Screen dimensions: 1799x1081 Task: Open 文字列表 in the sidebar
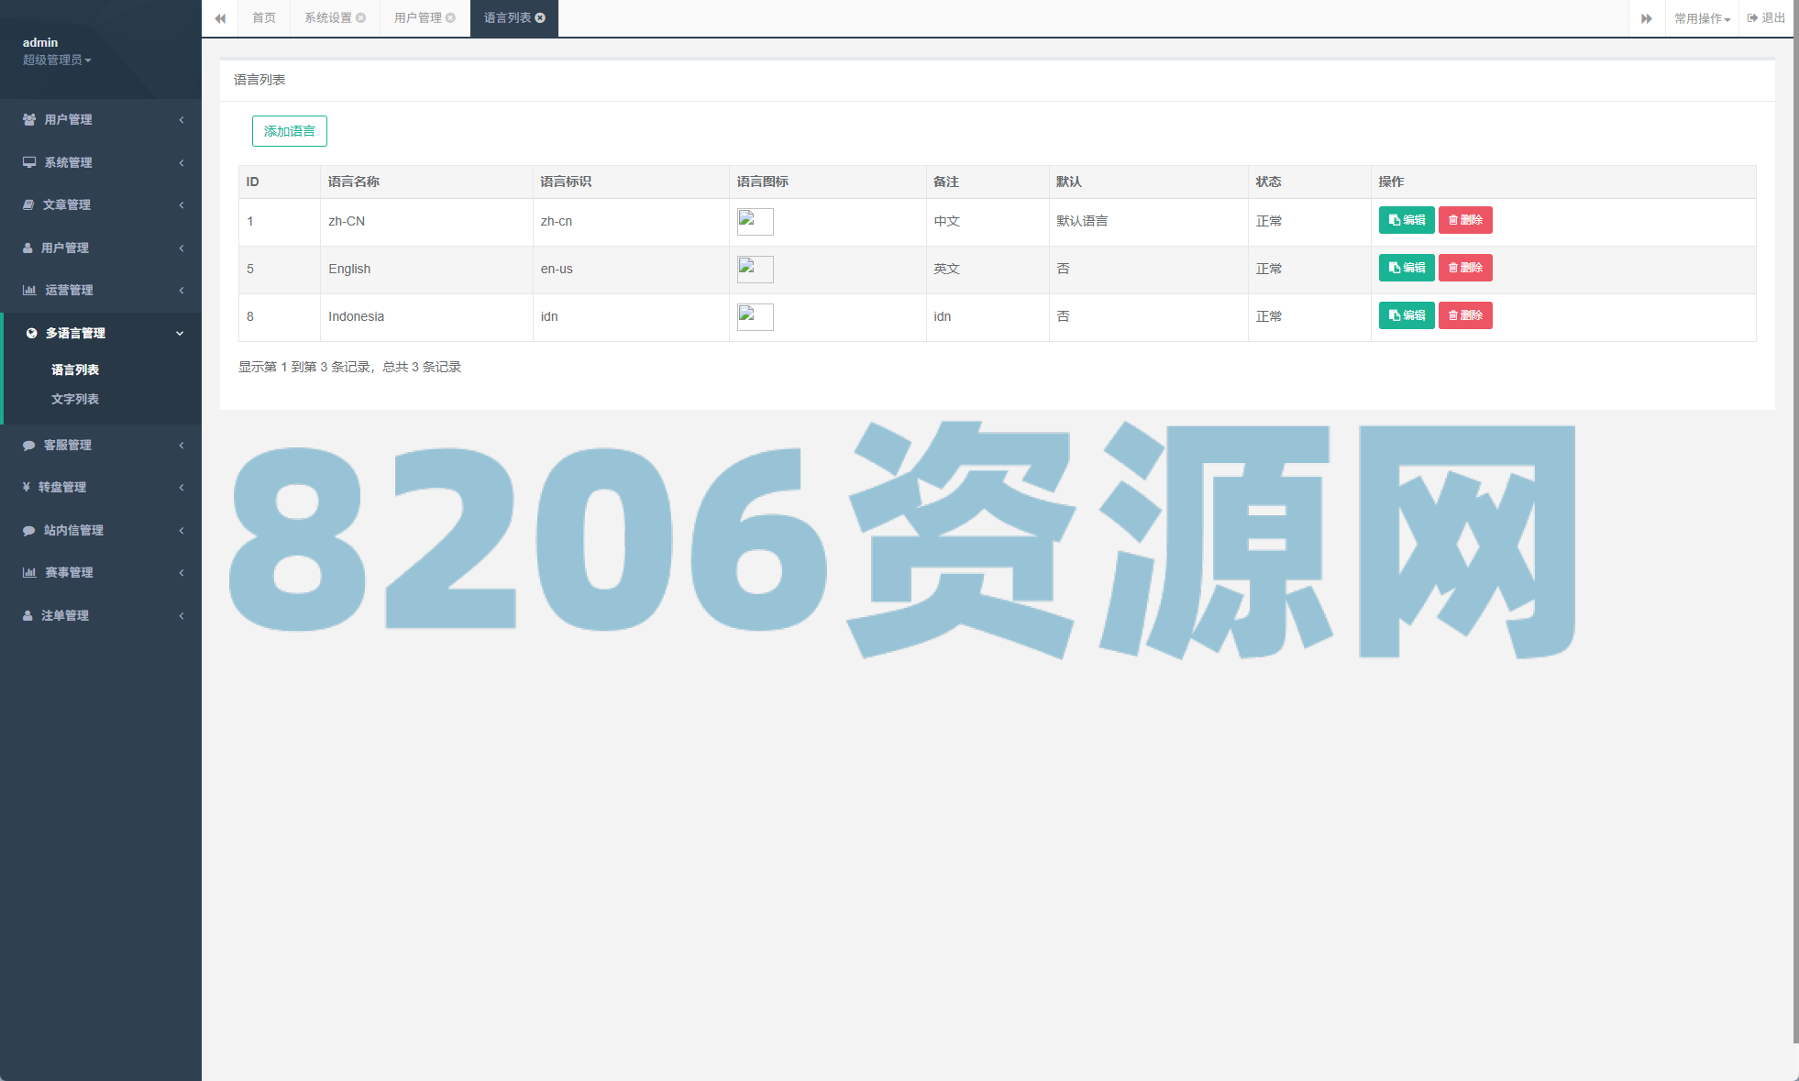[x=75, y=399]
